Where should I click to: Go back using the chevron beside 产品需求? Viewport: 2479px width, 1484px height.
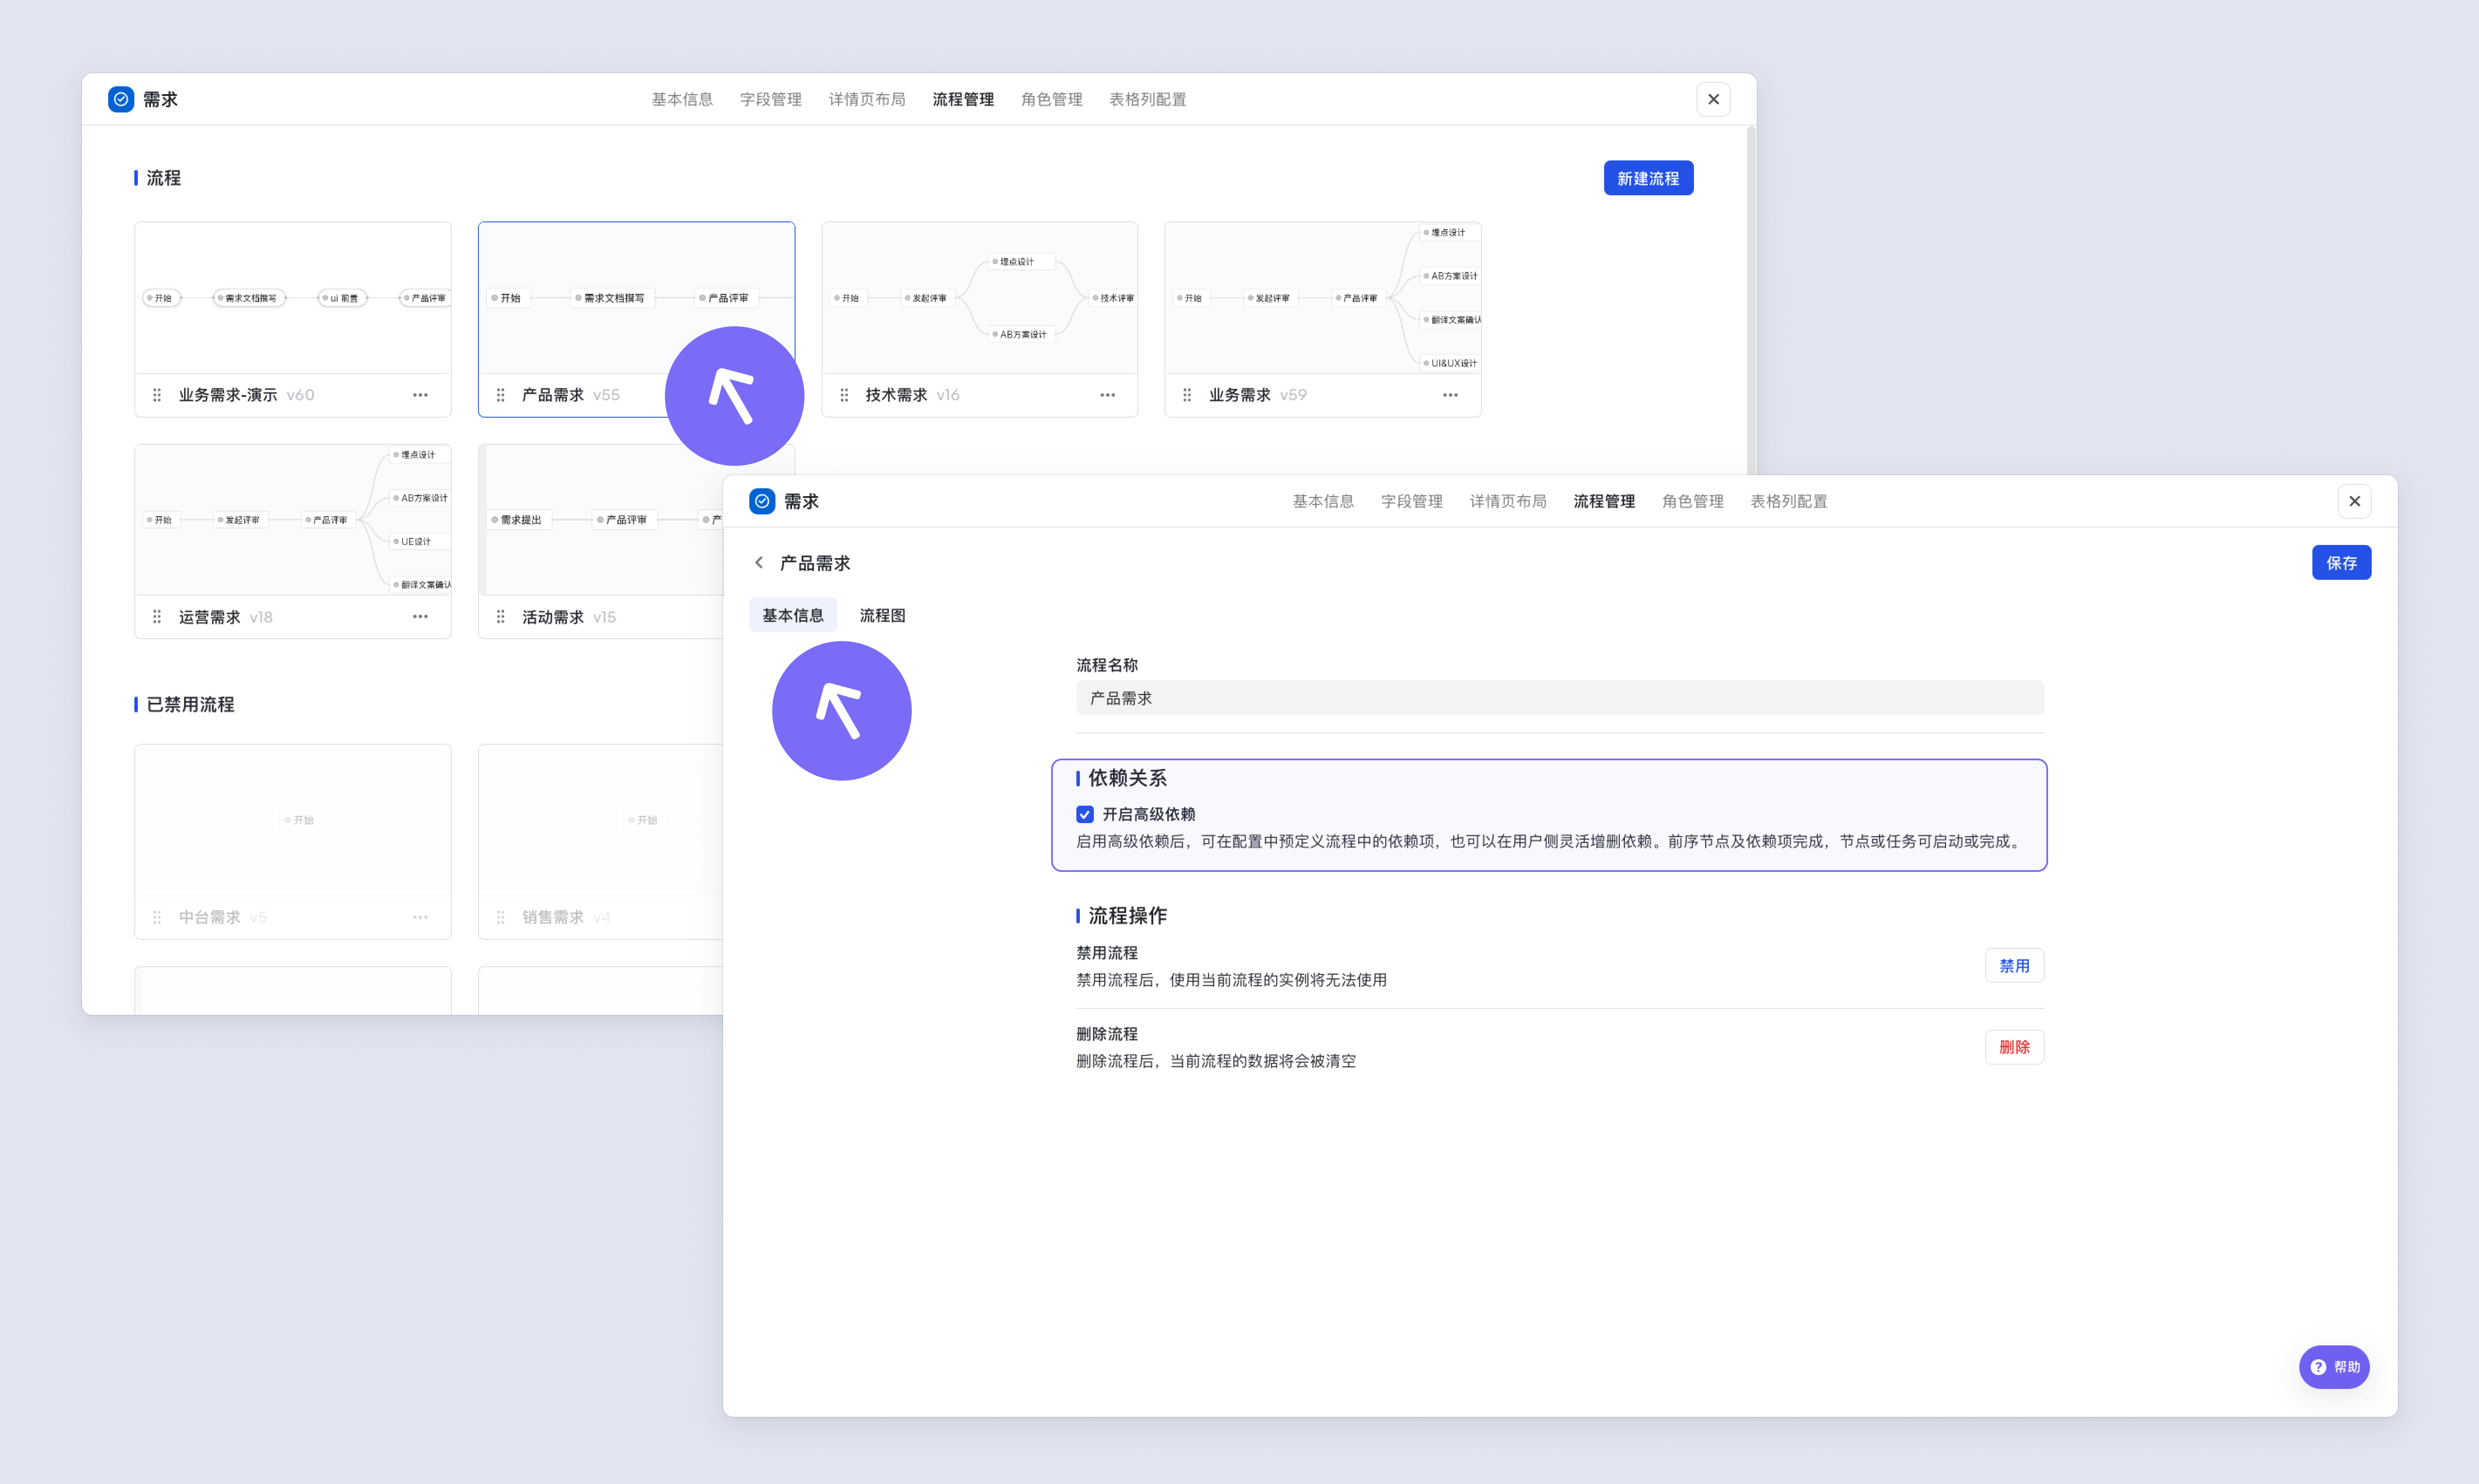tap(759, 563)
